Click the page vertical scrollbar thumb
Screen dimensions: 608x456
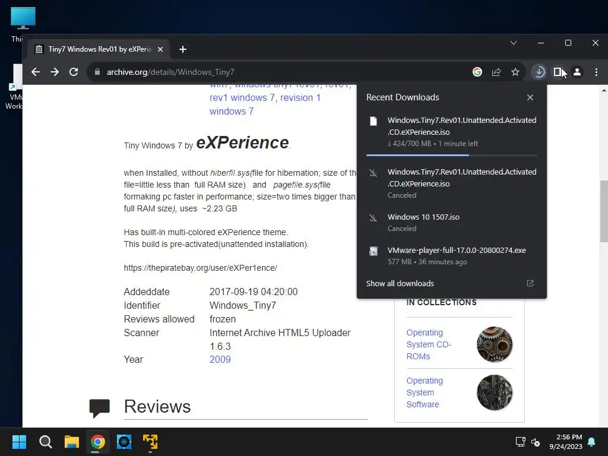point(604,211)
